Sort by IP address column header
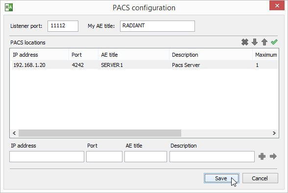This screenshot has height=193, width=288. point(39,55)
